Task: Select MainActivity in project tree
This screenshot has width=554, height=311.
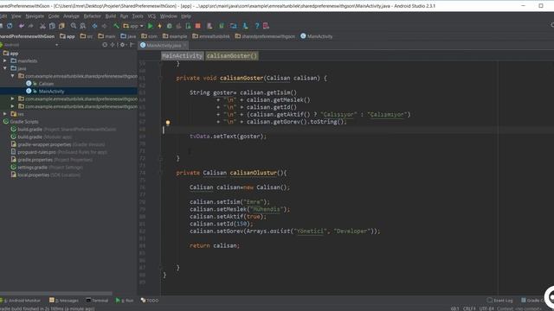Action: pyautogui.click(x=51, y=92)
